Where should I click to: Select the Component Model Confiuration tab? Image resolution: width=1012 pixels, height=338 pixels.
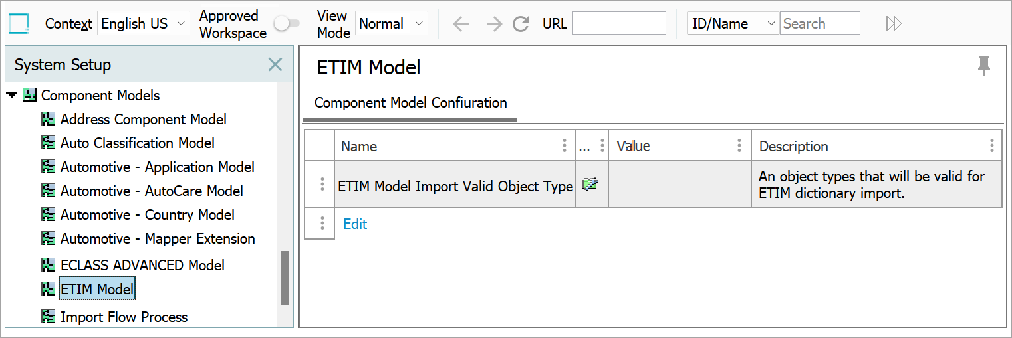click(x=410, y=103)
